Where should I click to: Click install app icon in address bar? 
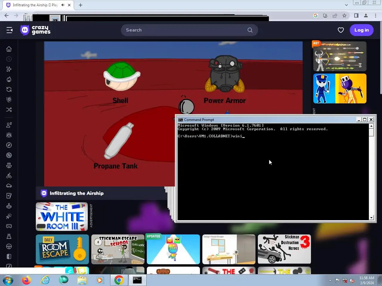tap(325, 15)
